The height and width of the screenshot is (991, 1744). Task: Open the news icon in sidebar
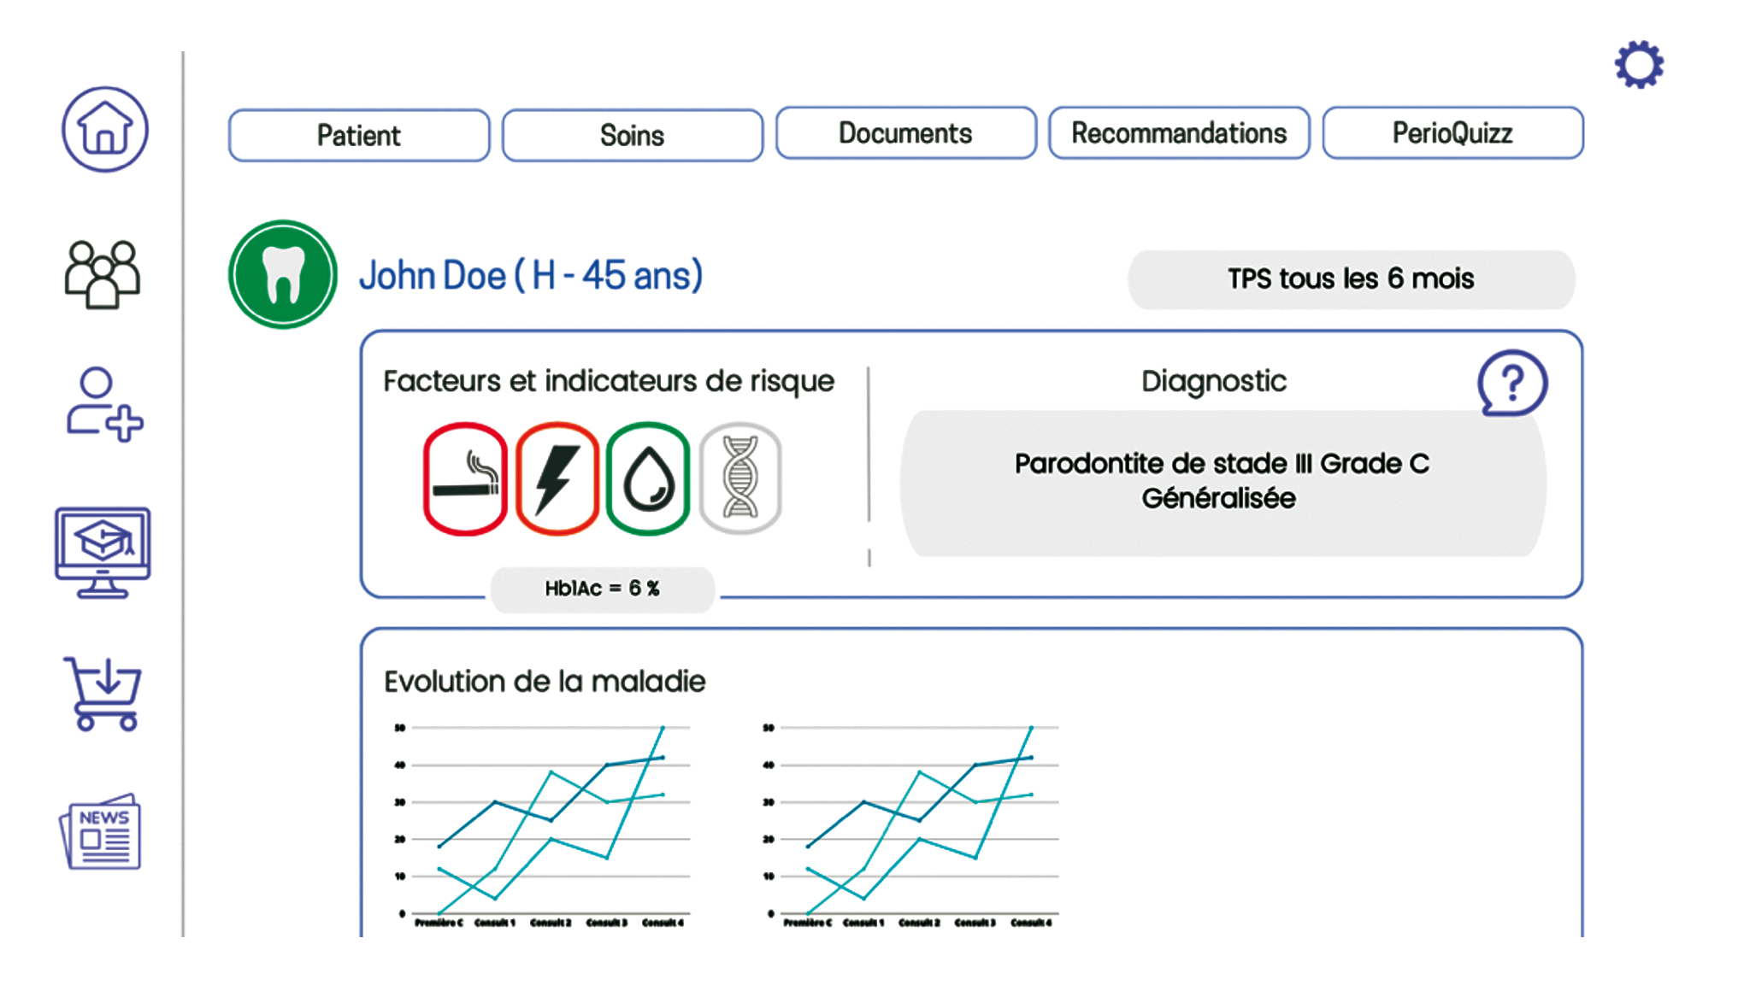tap(102, 833)
